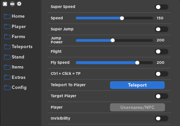Enable the Flight toggle

point(161,51)
